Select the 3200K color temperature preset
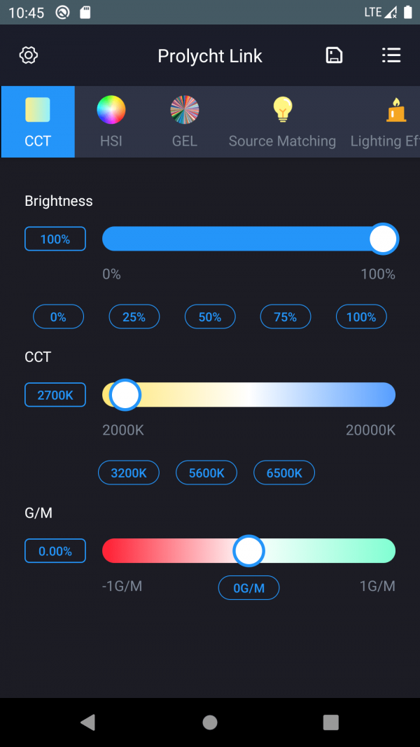Screen dimensions: 420x747 [129, 473]
